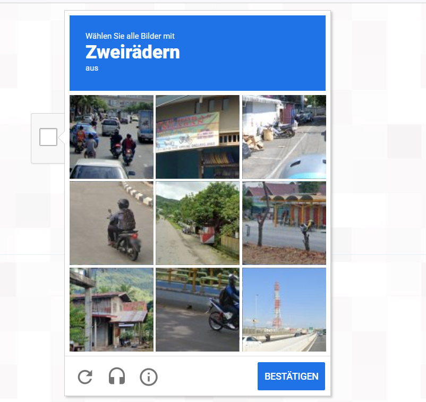
Task: Select the tile with the yellow bridge railing
Action: coord(198,310)
